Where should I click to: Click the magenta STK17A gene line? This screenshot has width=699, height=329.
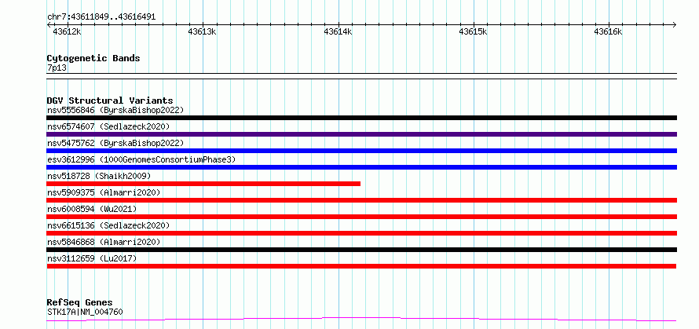(361, 319)
